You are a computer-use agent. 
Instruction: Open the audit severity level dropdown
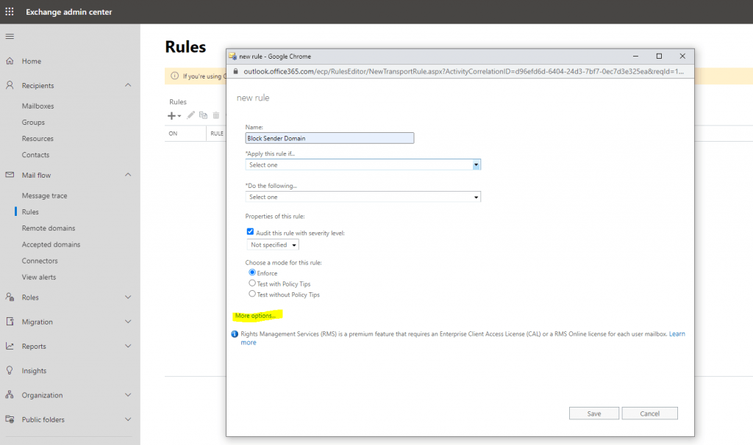point(273,245)
